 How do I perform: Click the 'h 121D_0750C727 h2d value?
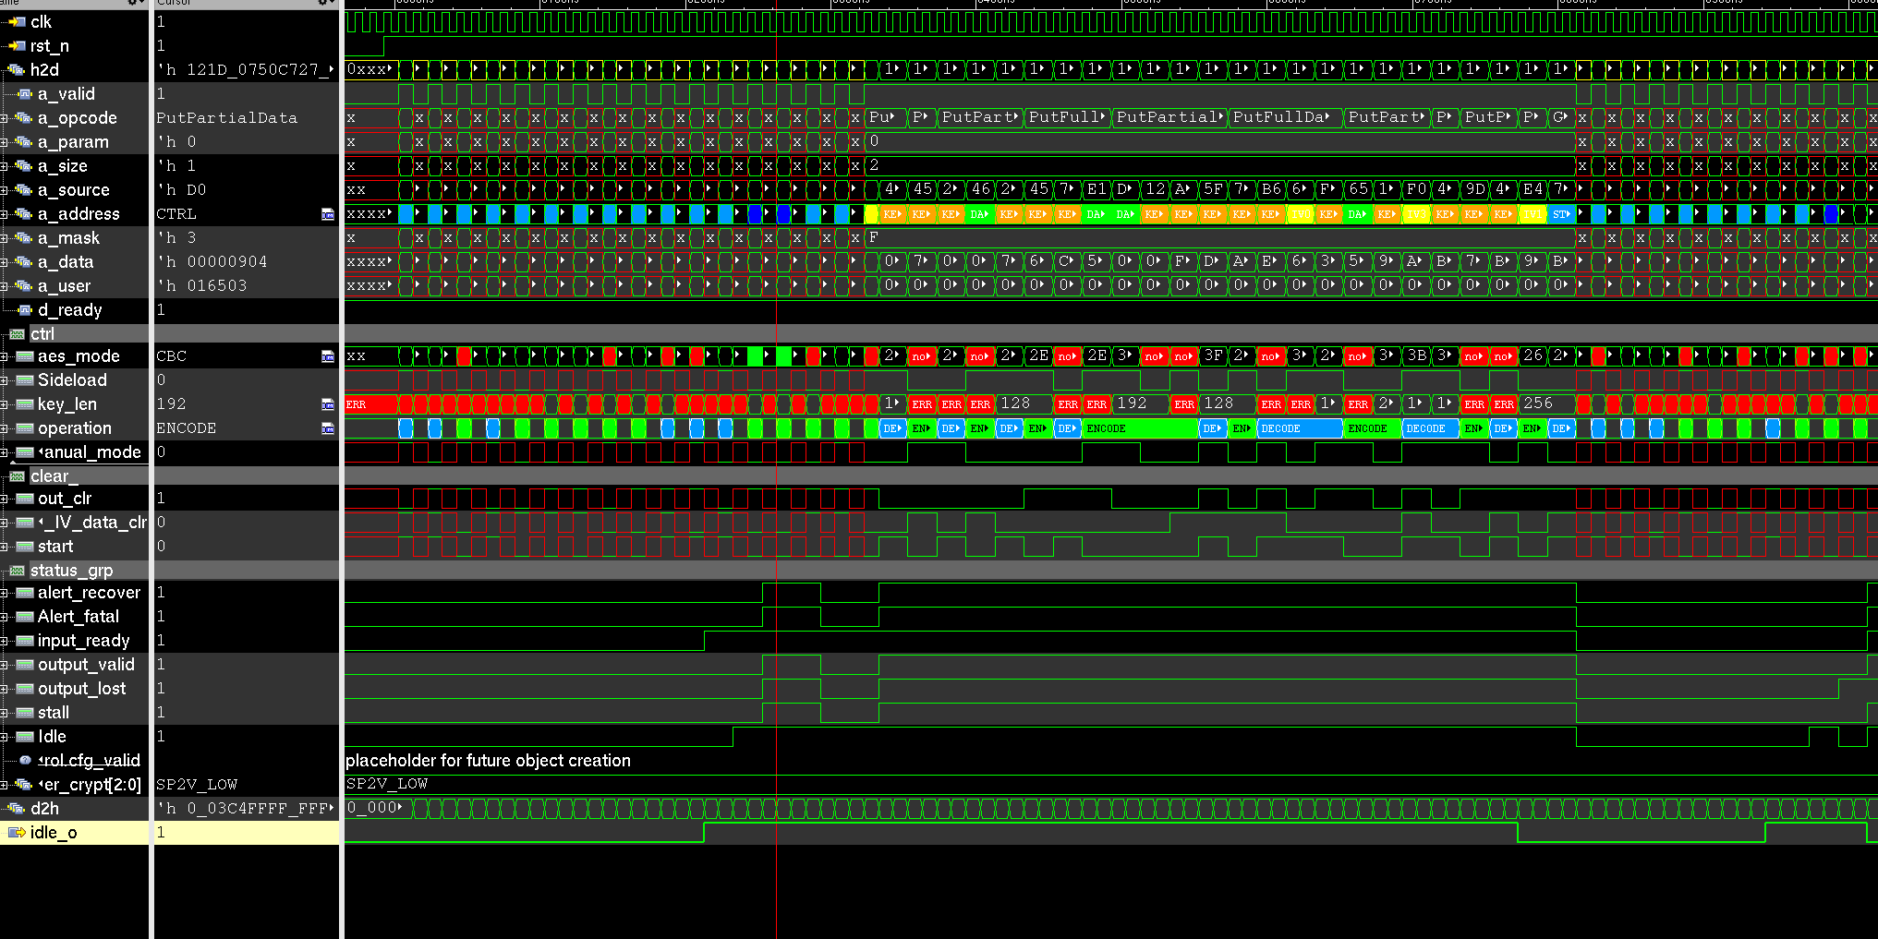pos(245,69)
